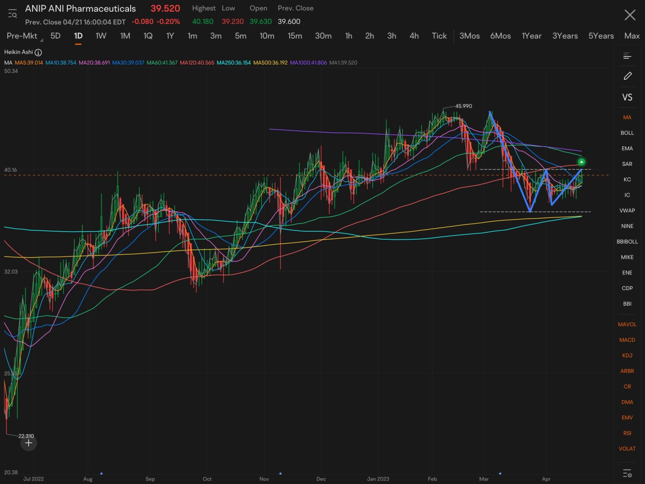Toggle the RSI sub-indicator
Viewport: 645px width, 484px height.
tap(627, 433)
